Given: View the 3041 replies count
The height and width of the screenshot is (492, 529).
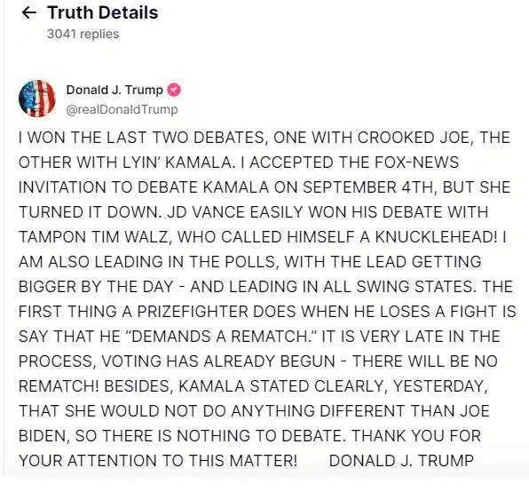Looking at the screenshot, I should point(83,34).
